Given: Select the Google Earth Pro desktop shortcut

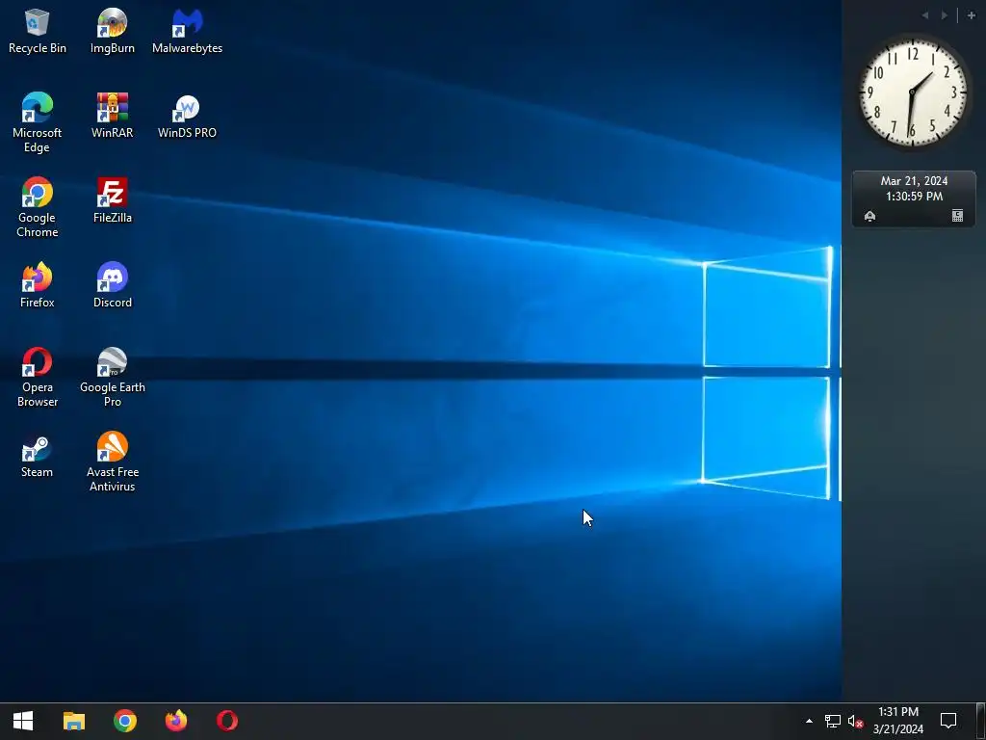Looking at the screenshot, I should tap(112, 378).
